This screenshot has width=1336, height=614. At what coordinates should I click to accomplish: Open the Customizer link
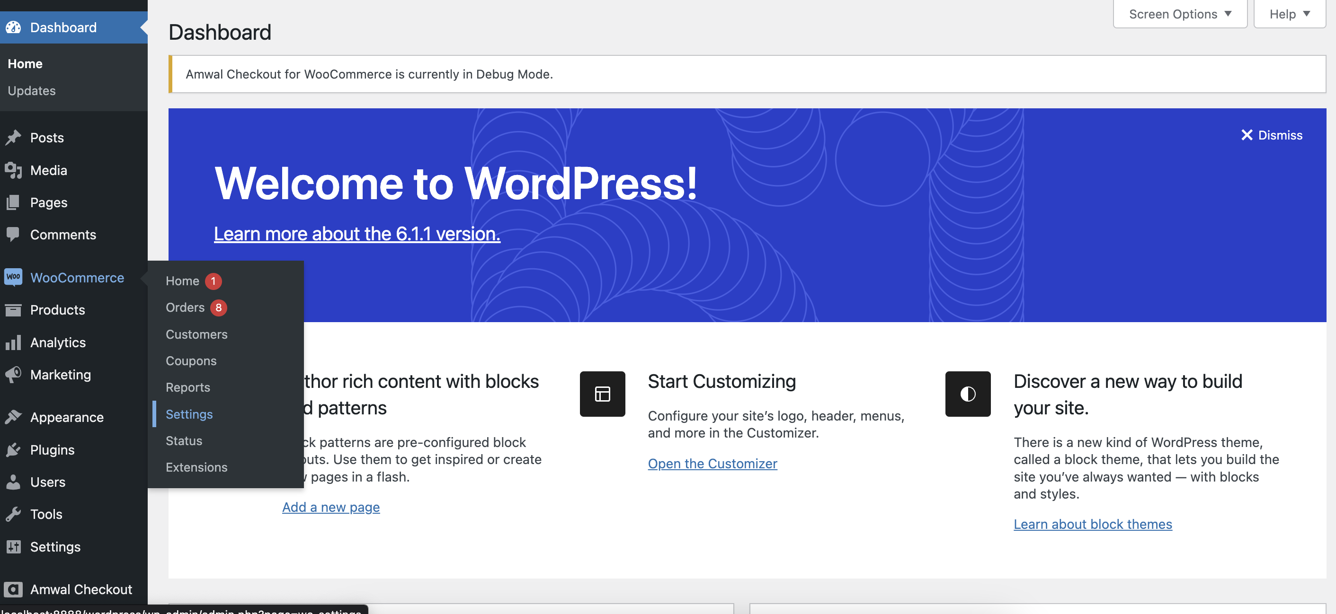pos(712,463)
